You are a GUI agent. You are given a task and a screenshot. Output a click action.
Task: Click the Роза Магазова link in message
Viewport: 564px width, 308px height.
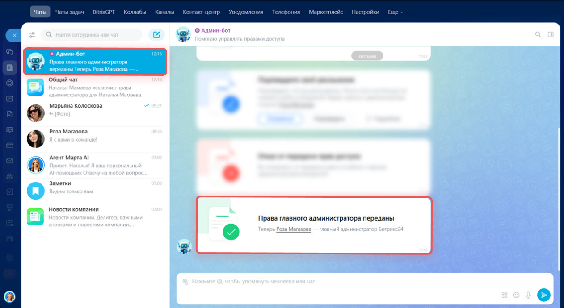tap(294, 229)
